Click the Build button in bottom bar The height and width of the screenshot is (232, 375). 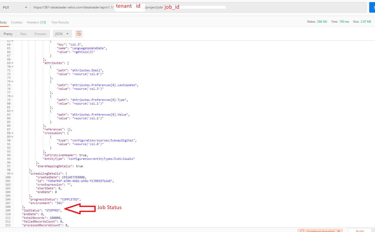(x=360, y=231)
